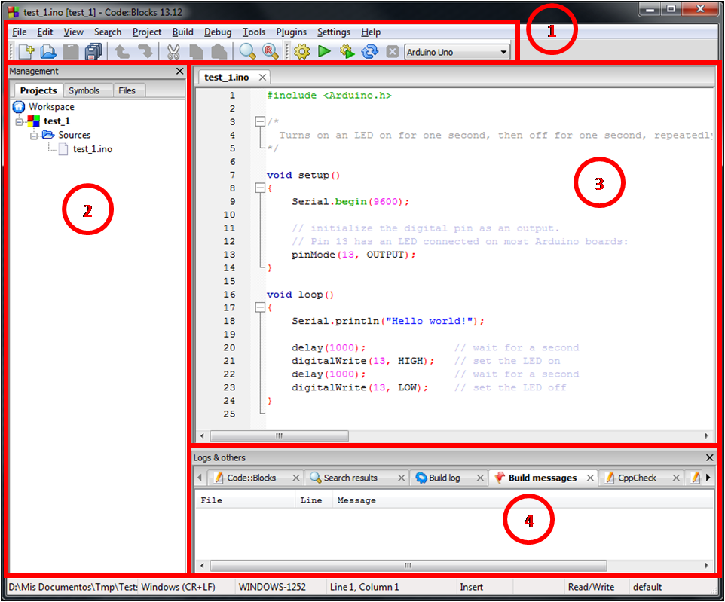Close the Search results log tab
This screenshot has height=602, width=725.
click(402, 478)
